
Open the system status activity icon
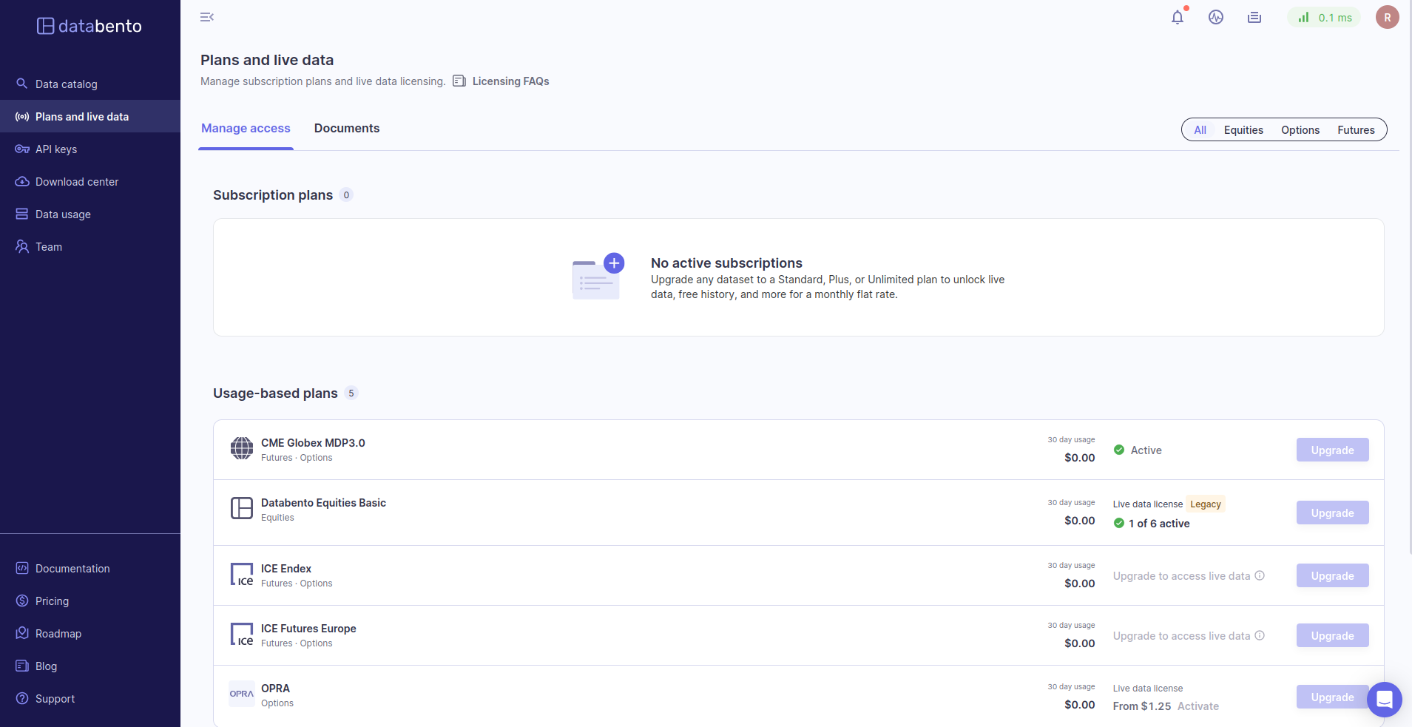(x=1216, y=17)
